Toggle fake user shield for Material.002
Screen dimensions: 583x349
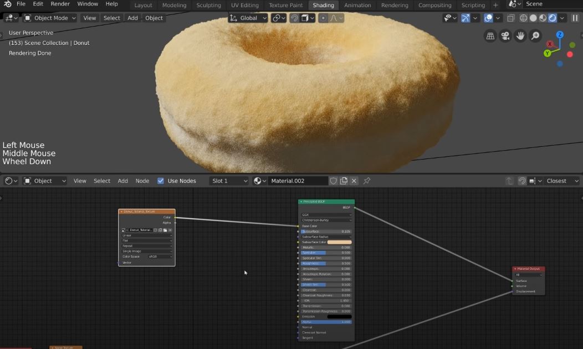(334, 181)
